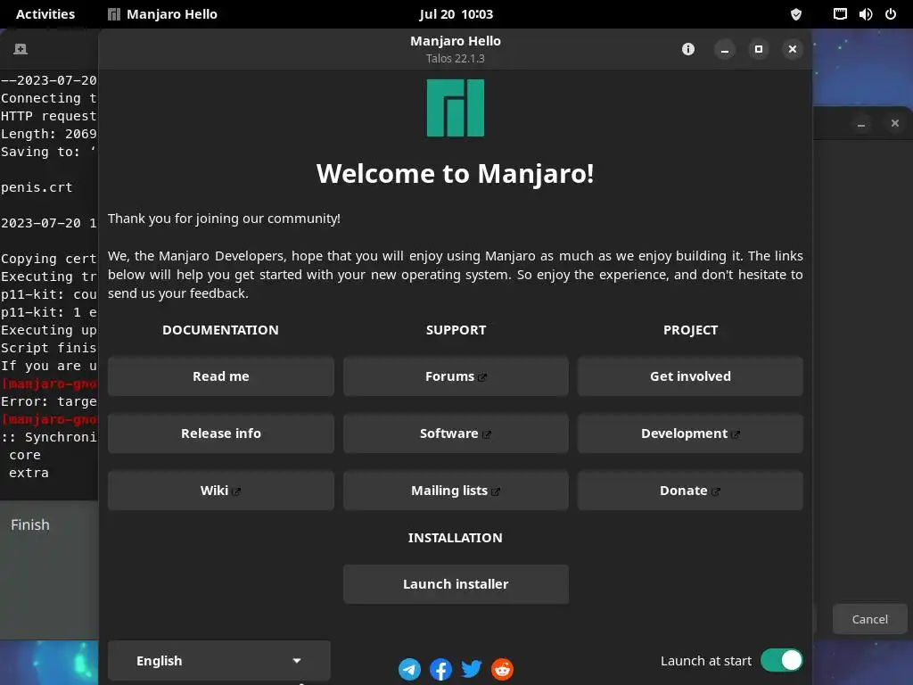Open the Manjaro Hello app menu
913x685 pixels.
pyautogui.click(x=162, y=14)
